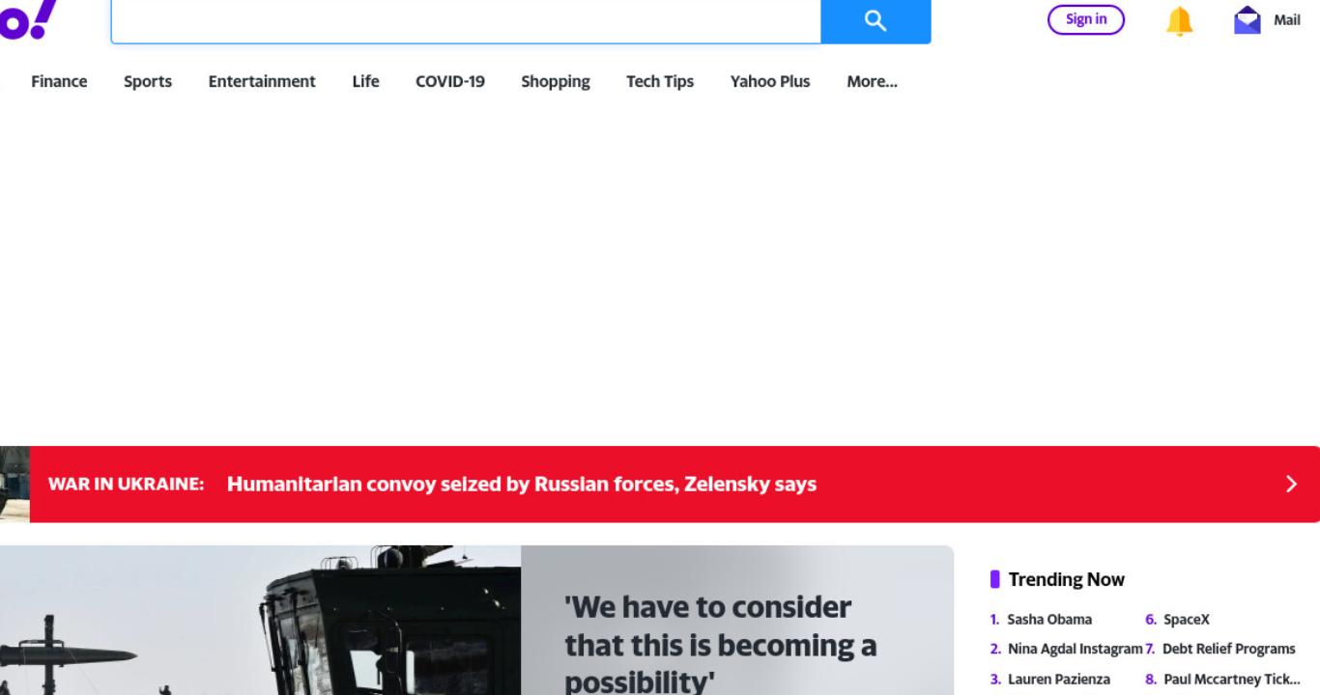Open the Sports section
This screenshot has width=1320, height=695.
148,81
